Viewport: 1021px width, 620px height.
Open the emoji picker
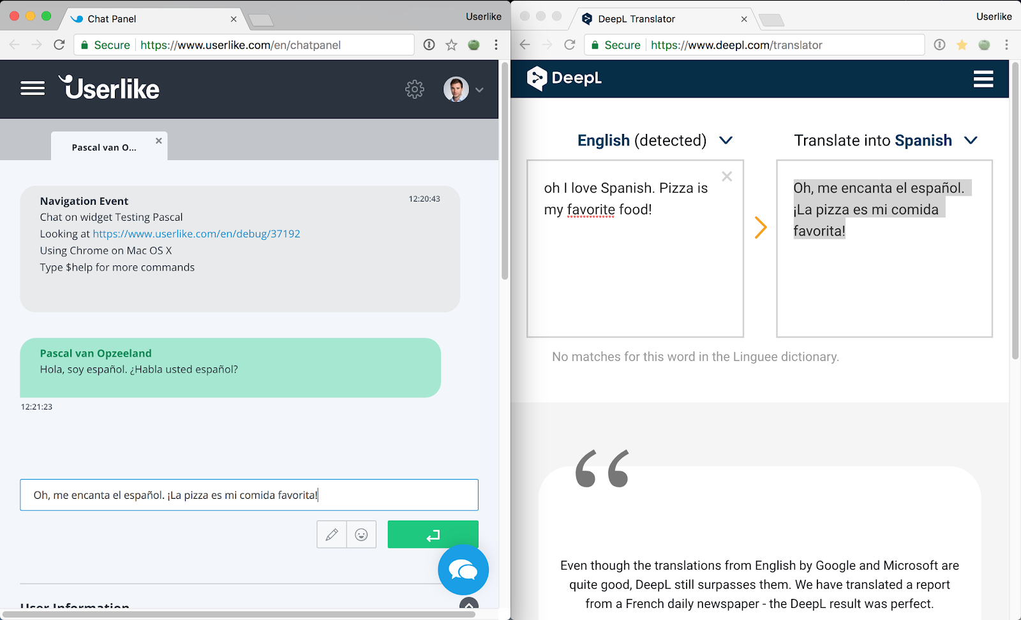(x=361, y=535)
